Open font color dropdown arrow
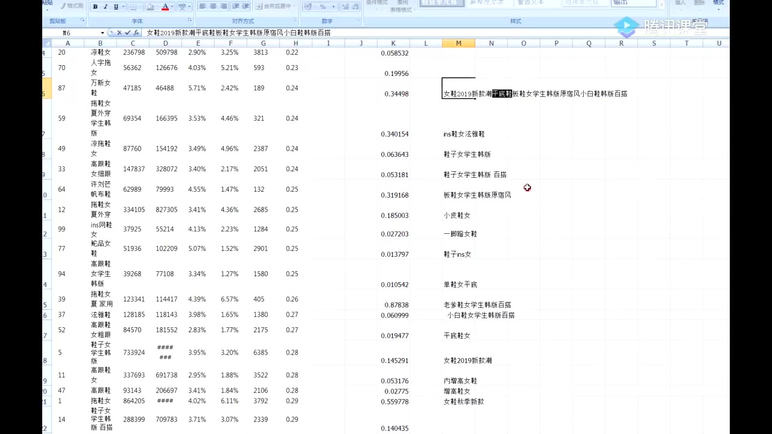The width and height of the screenshot is (772, 434). tap(172, 7)
